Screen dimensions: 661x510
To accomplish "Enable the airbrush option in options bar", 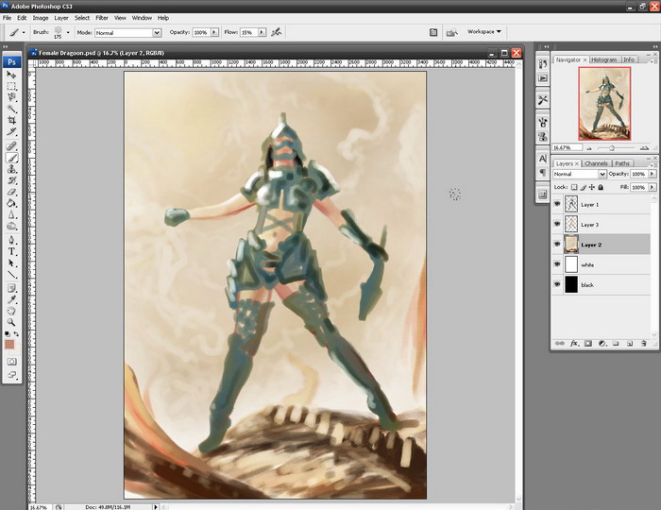I will (x=276, y=32).
